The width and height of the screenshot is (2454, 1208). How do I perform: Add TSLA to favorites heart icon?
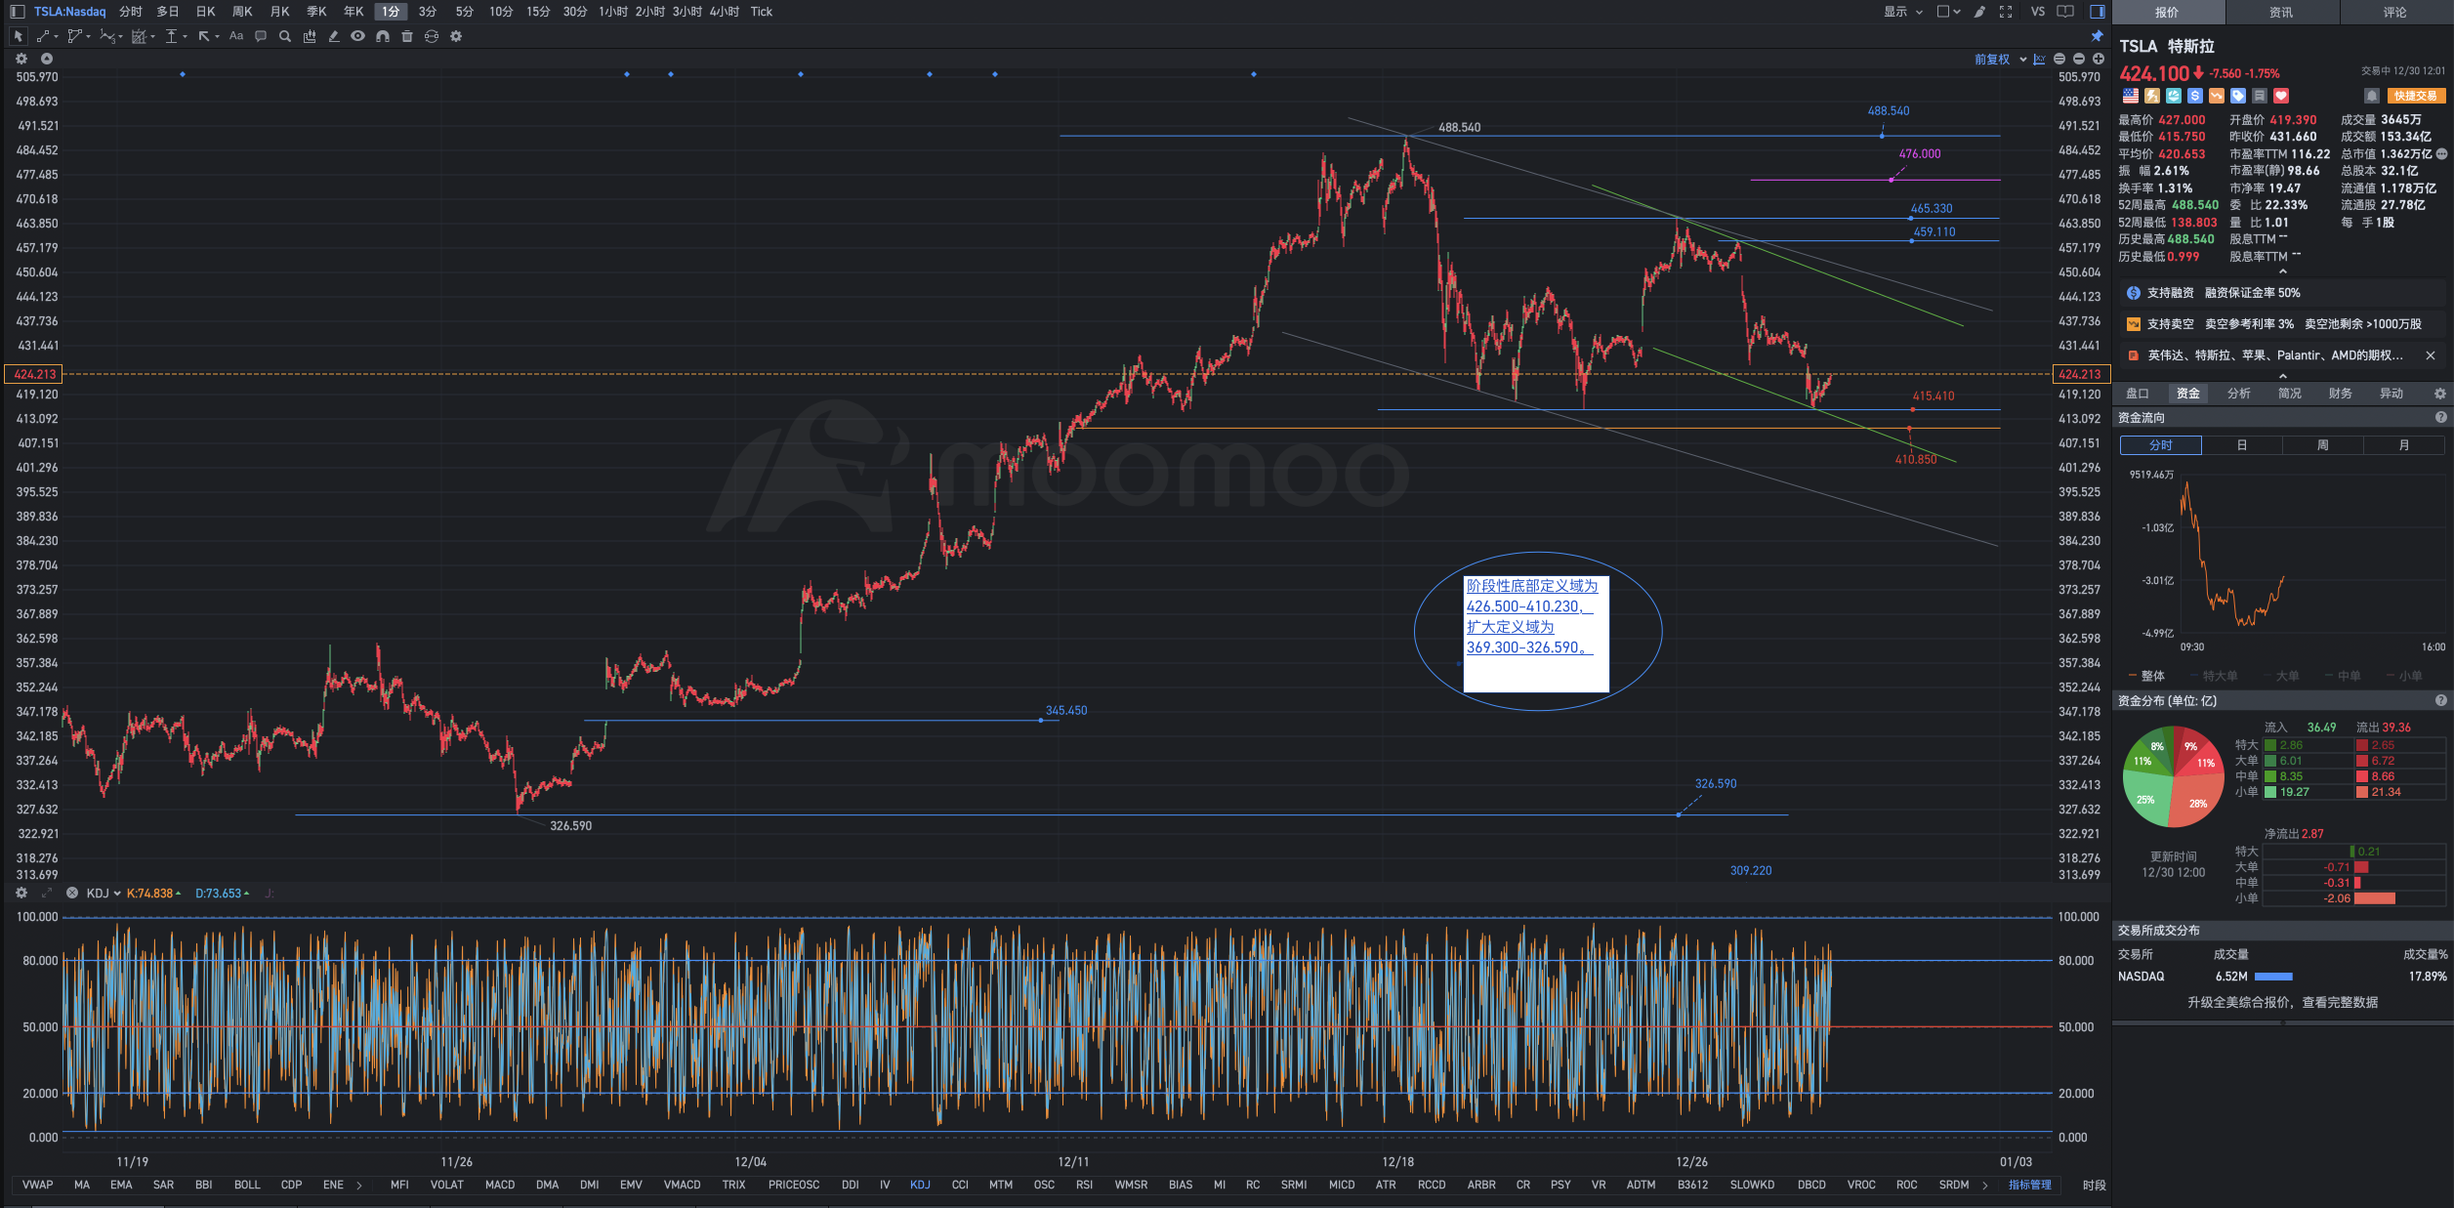[2281, 96]
